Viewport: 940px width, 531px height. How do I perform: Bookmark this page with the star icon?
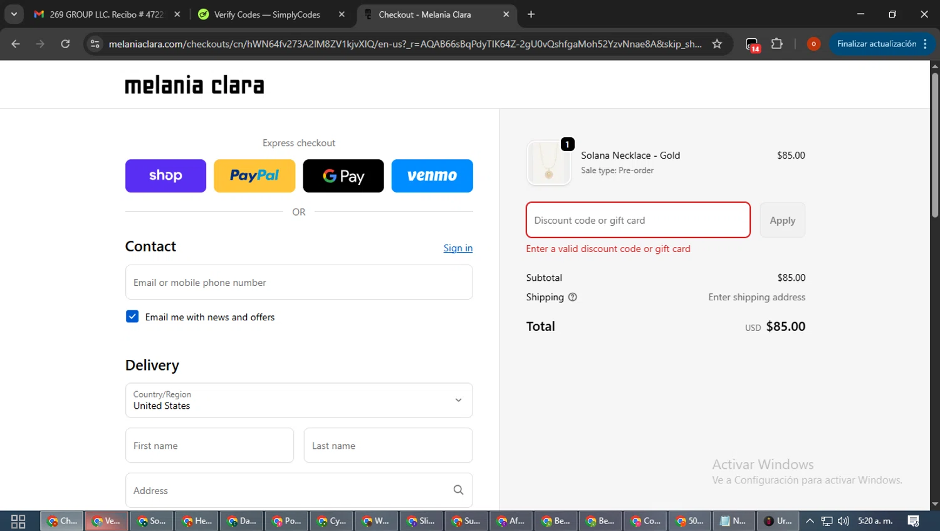click(x=717, y=44)
